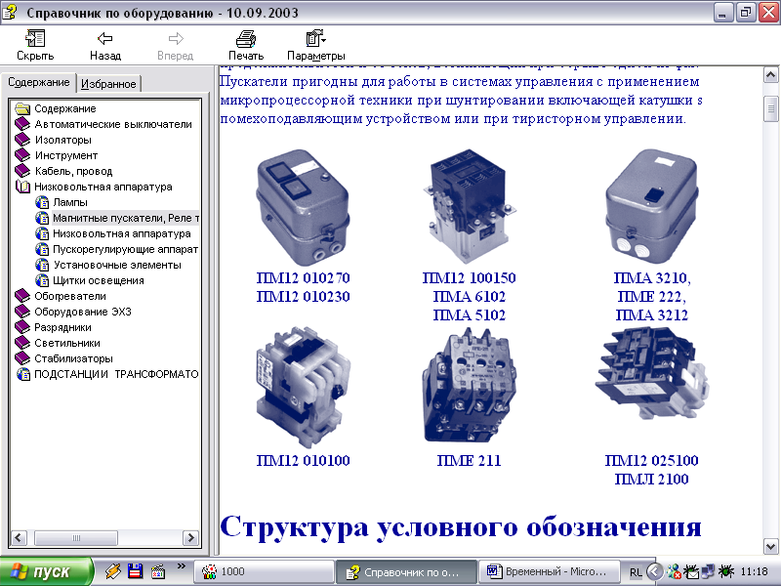This screenshot has height=586, width=781.
Task: Click the book icon beside Кабель, провод
Action: [22, 171]
